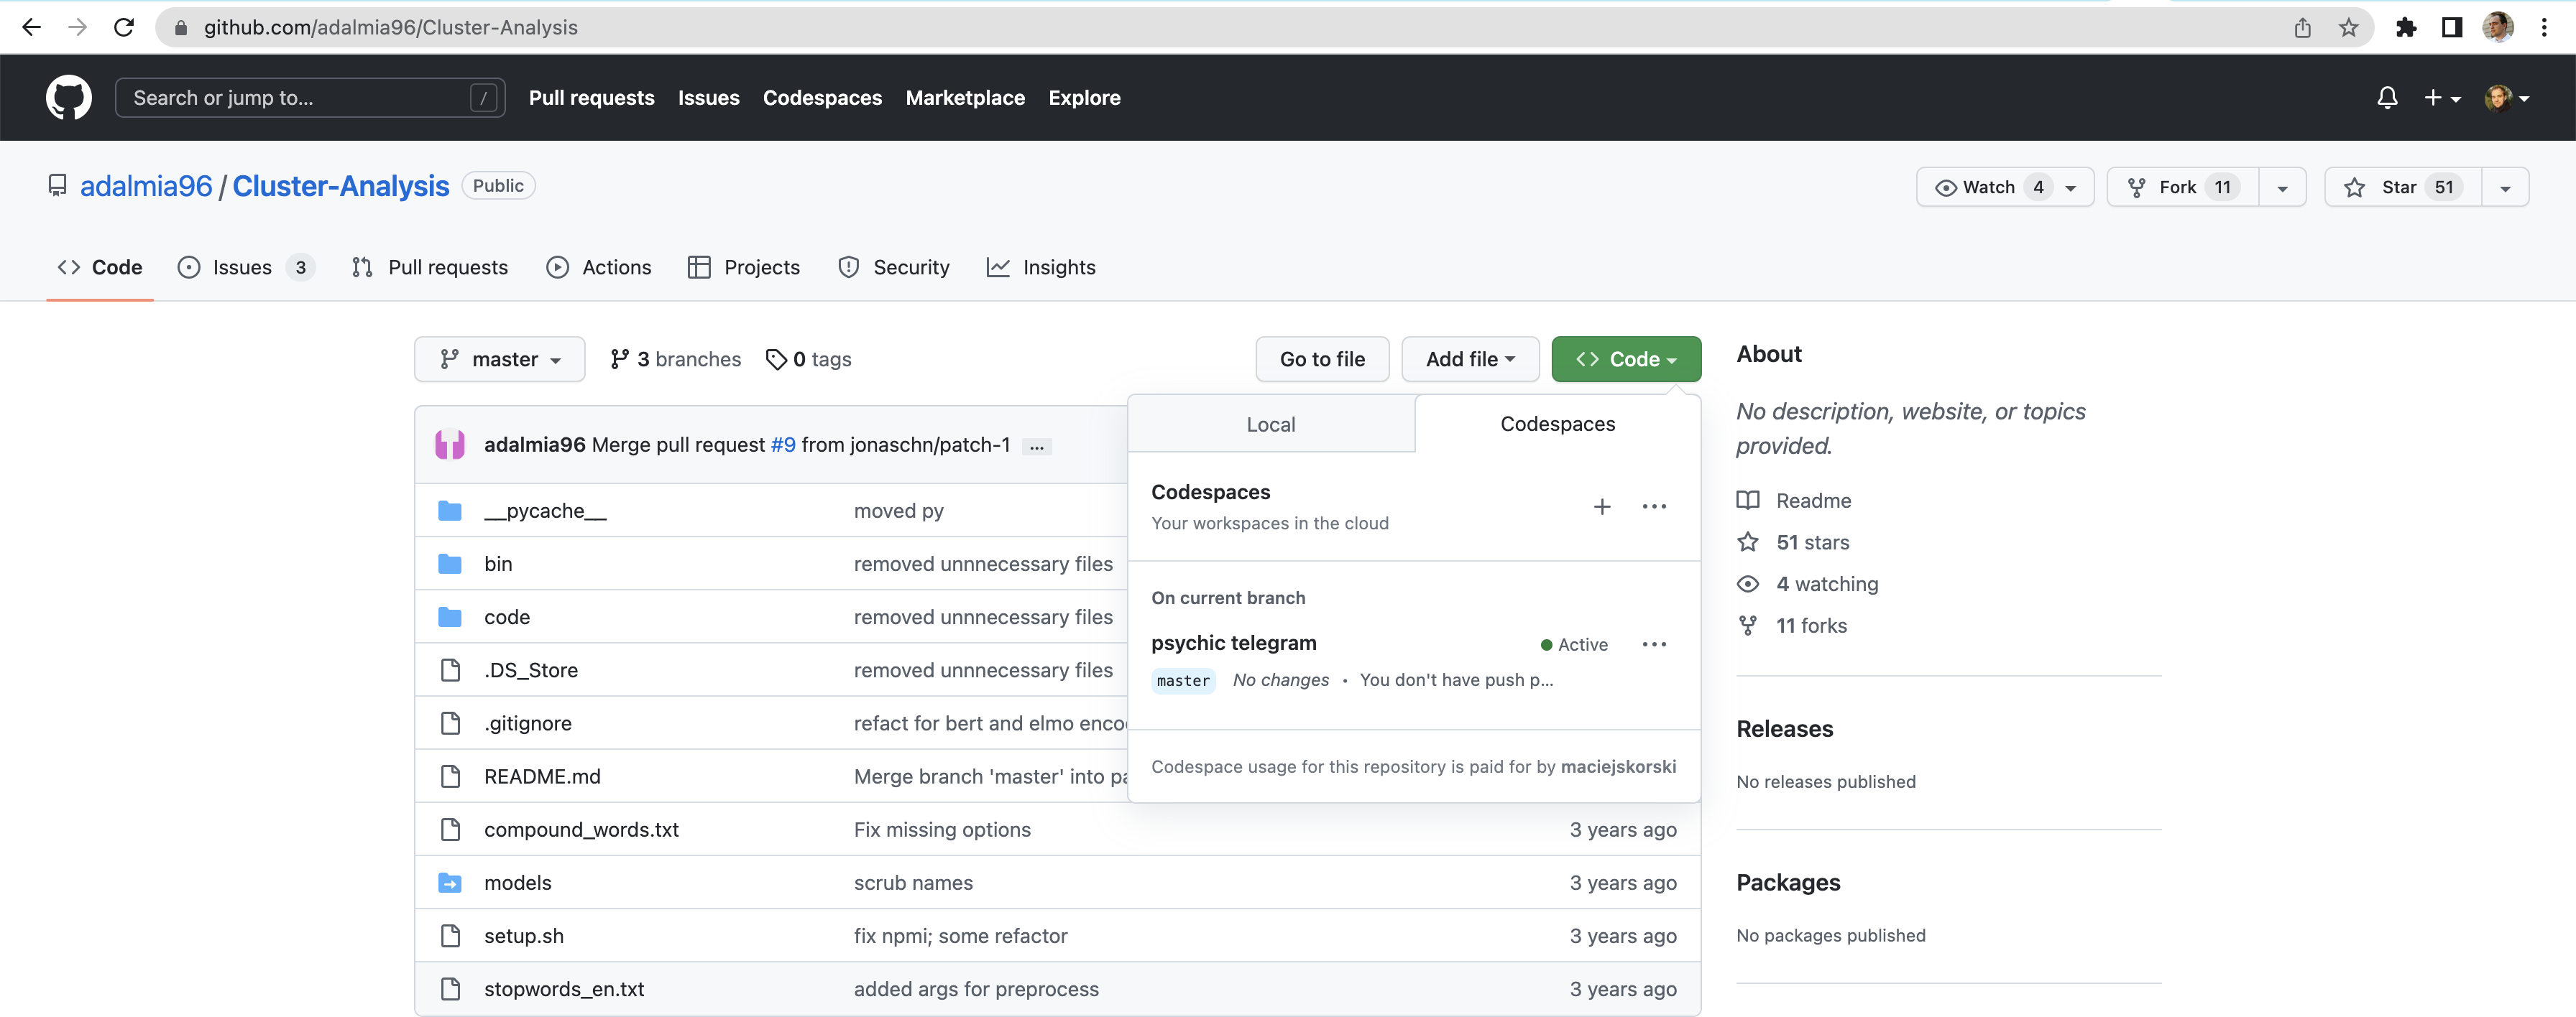The image size is (2576, 1017).
Task: View 11 forks link
Action: pyautogui.click(x=1793, y=626)
